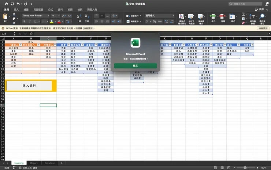Switch to the Report sheet tab

pyautogui.click(x=34, y=163)
